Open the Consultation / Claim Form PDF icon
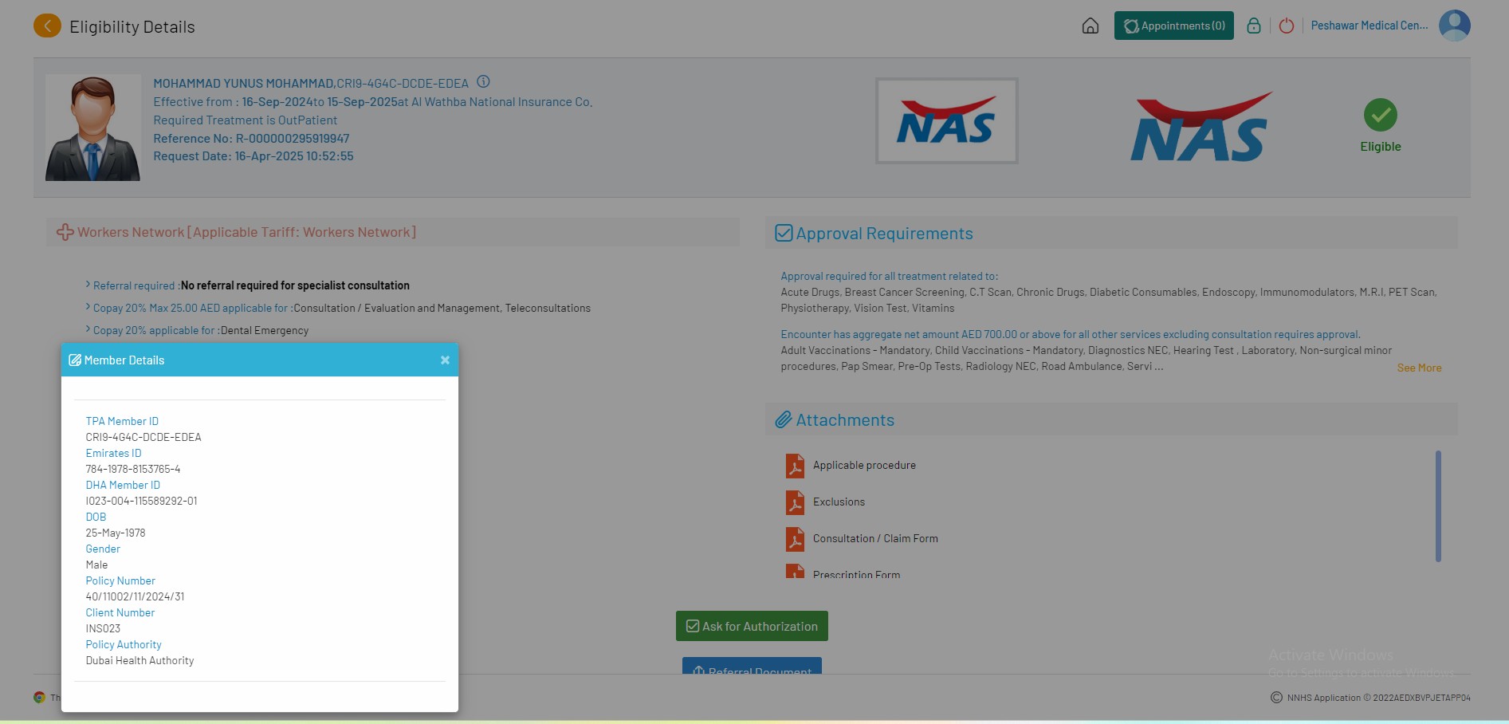Image resolution: width=1509 pixels, height=724 pixels. [795, 539]
